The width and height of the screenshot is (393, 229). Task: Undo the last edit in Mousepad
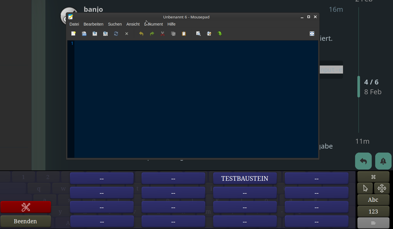pyautogui.click(x=141, y=34)
